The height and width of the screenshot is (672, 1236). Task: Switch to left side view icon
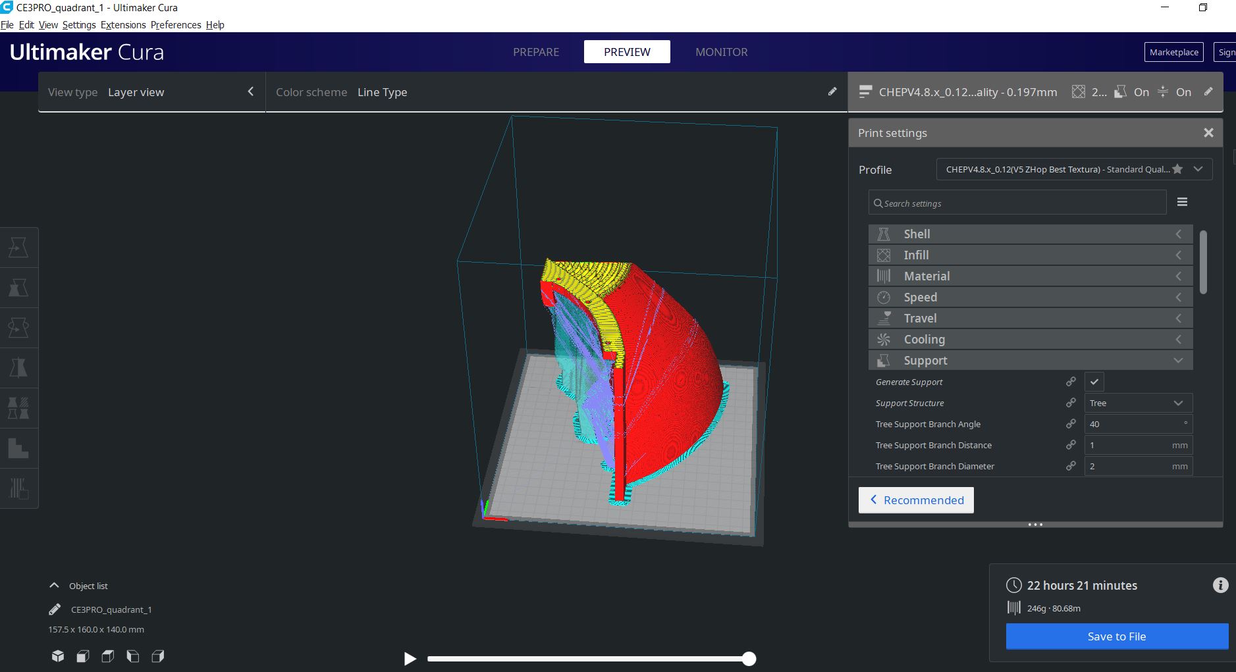133,656
